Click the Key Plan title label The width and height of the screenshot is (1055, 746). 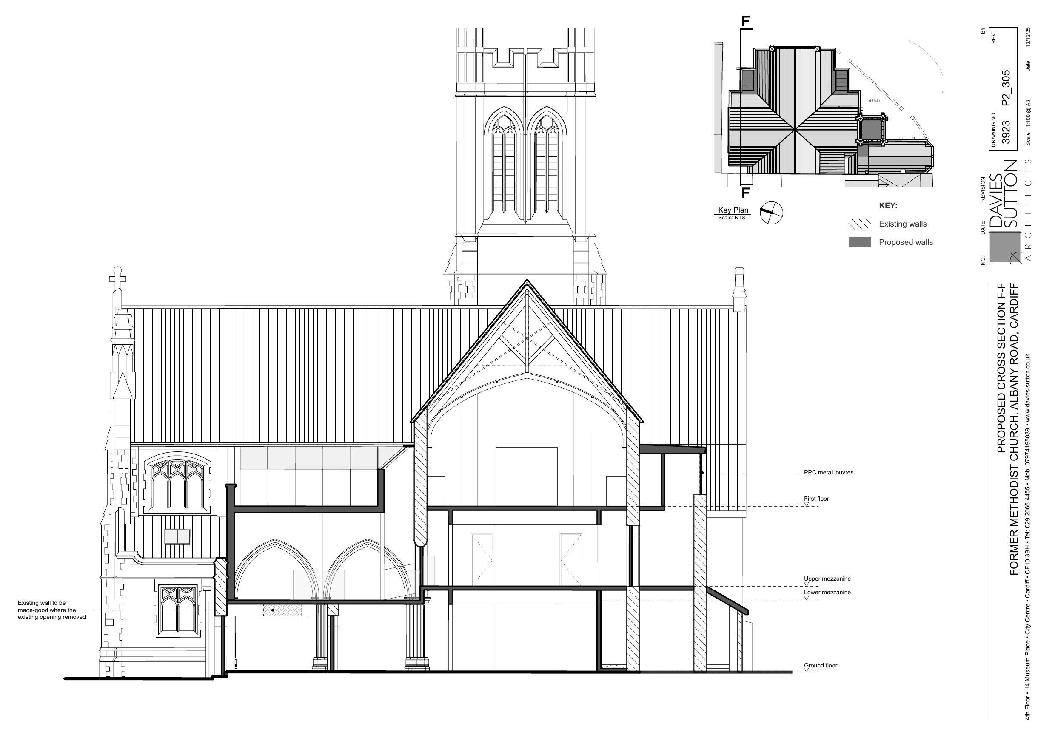click(x=733, y=210)
